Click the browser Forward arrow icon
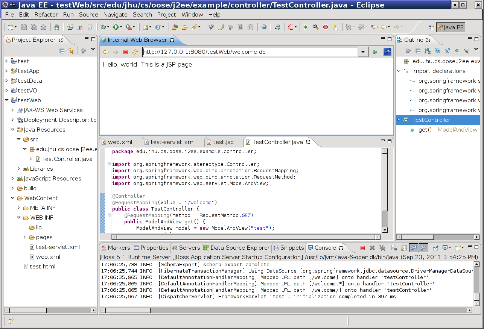484x329 pixels. 116,52
